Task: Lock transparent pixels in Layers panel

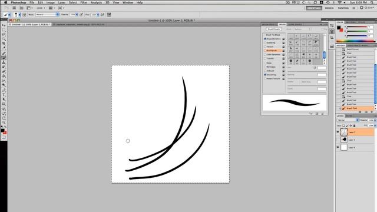Action: pyautogui.click(x=344, y=125)
